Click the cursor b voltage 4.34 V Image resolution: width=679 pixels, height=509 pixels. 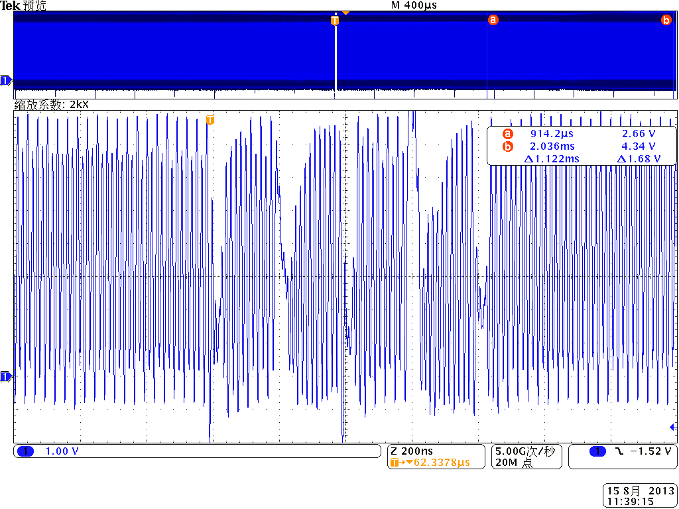pos(639,146)
